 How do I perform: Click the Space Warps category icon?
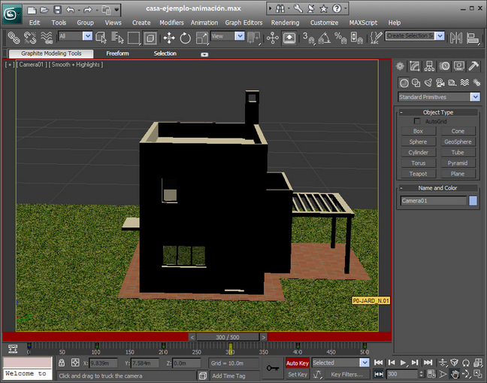coord(464,83)
